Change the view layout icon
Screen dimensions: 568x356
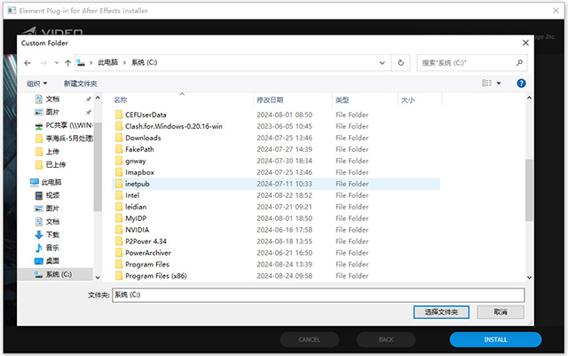click(487, 83)
